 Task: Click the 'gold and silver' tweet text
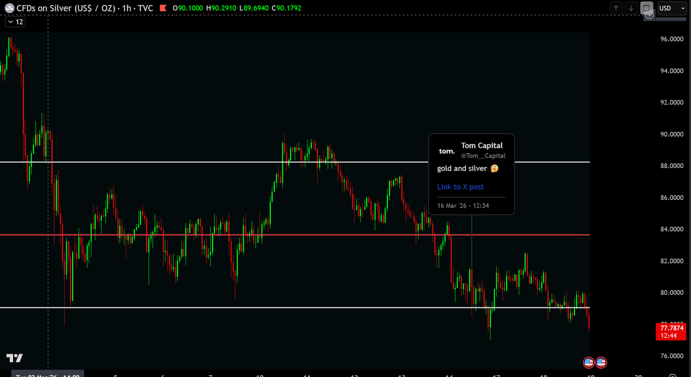(x=462, y=169)
